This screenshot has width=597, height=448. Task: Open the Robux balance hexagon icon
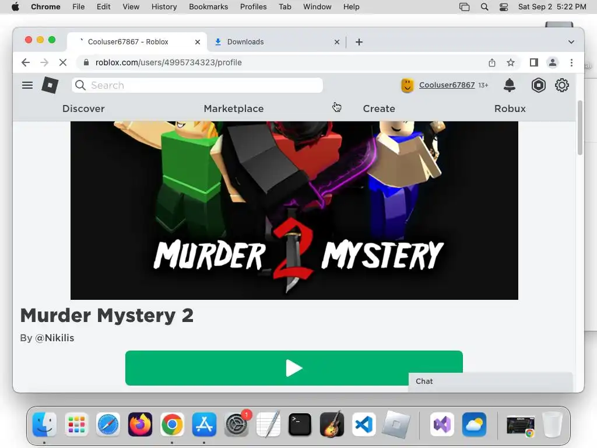point(538,85)
